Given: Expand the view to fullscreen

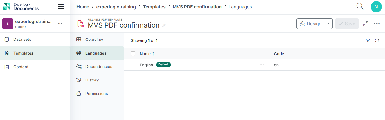Looking at the screenshot, I should click(366, 24).
